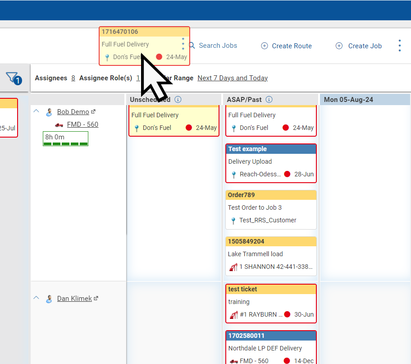
Task: Click the oil well icon beside 1 SHANNON
Action: (x=233, y=267)
